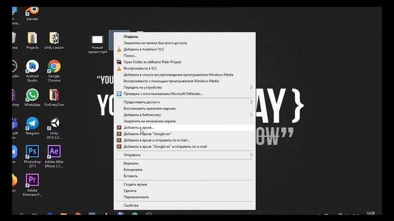Image resolution: width=394 pixels, height=221 pixels.
Task: Expand the Отправить submenu arrow
Action: click(x=251, y=155)
